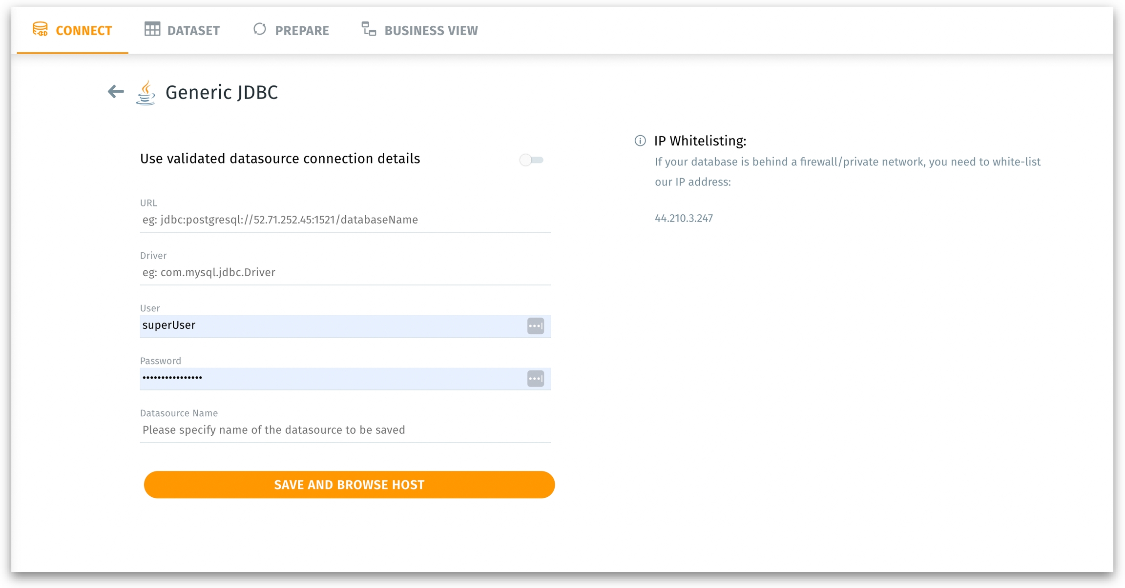Open the PREPARE tab
The width and height of the screenshot is (1125, 588).
click(x=302, y=31)
